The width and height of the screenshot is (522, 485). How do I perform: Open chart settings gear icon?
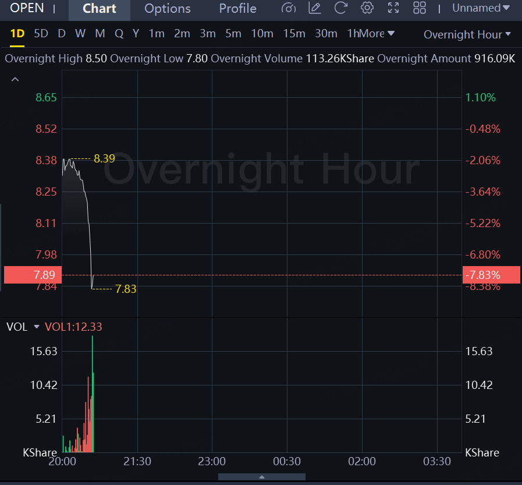tap(367, 8)
